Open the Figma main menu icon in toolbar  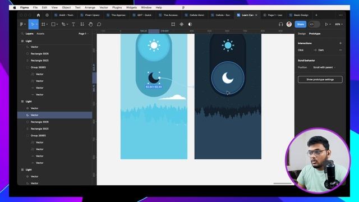tap(22, 24)
